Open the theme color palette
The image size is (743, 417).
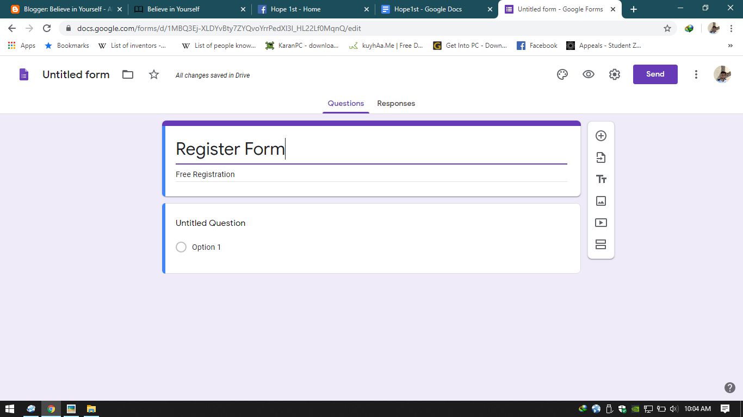click(562, 74)
